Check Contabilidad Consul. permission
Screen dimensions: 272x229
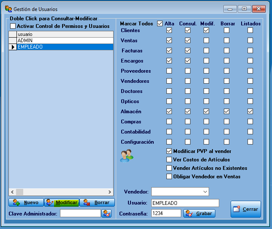pyautogui.click(x=188, y=132)
